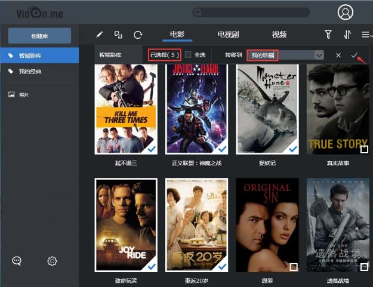
Task: Cancel transfer with the X icon
Action: (338, 55)
